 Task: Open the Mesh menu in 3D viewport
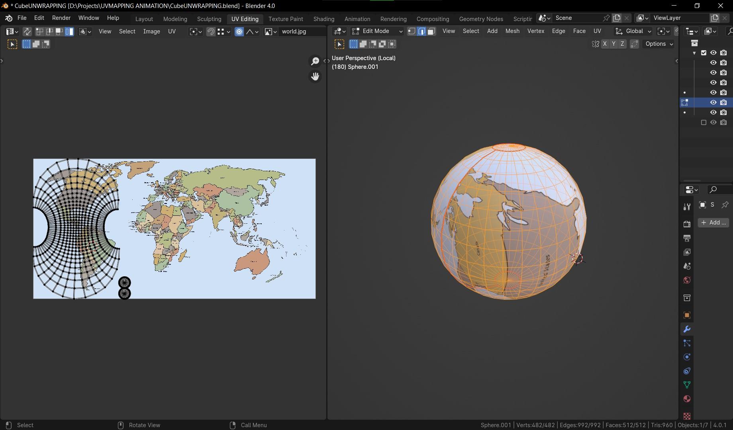click(x=512, y=31)
